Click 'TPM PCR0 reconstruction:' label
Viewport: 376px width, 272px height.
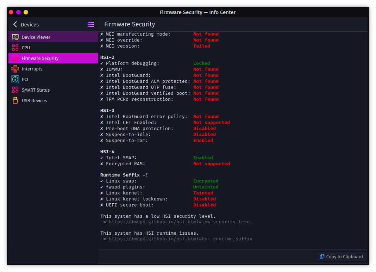(139, 99)
